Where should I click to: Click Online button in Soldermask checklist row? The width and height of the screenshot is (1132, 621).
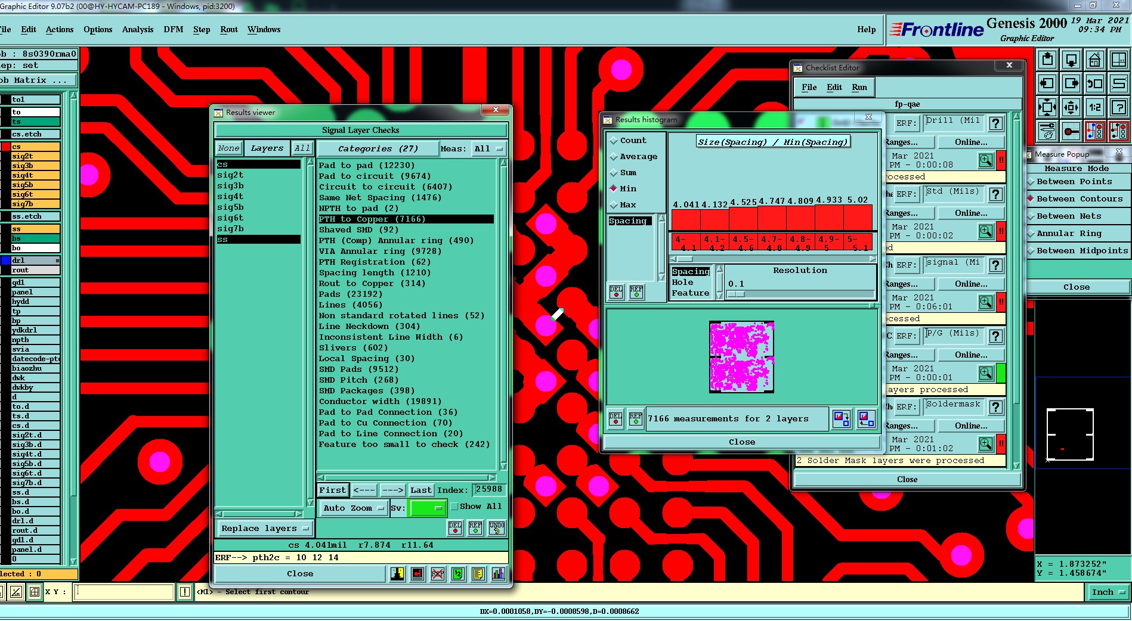coord(971,426)
